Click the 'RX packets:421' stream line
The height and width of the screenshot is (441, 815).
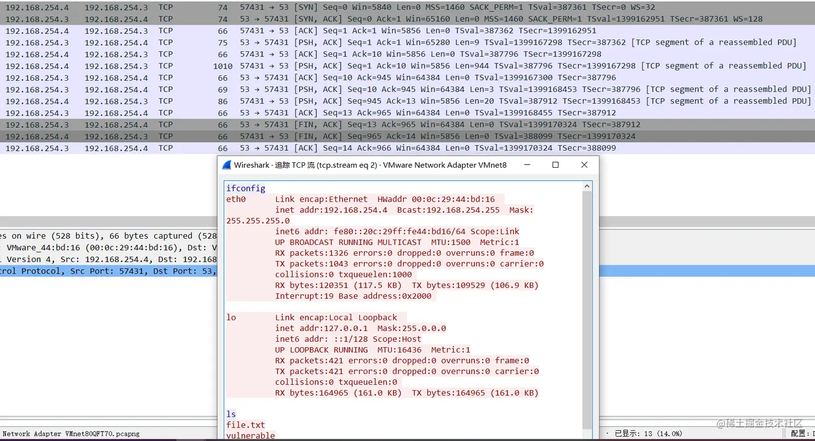point(402,361)
